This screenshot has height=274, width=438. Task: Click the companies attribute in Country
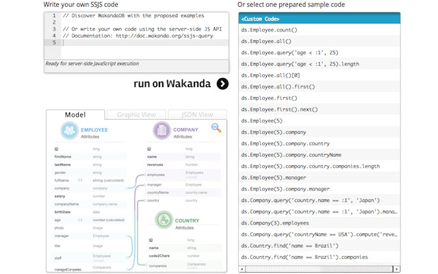[x=157, y=266]
